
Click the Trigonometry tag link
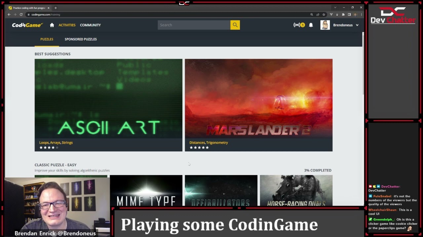(x=217, y=143)
